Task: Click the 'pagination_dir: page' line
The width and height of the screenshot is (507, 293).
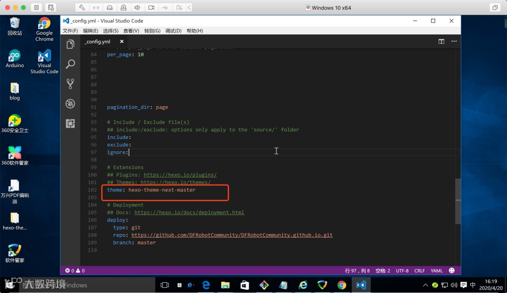Action: 138,107
